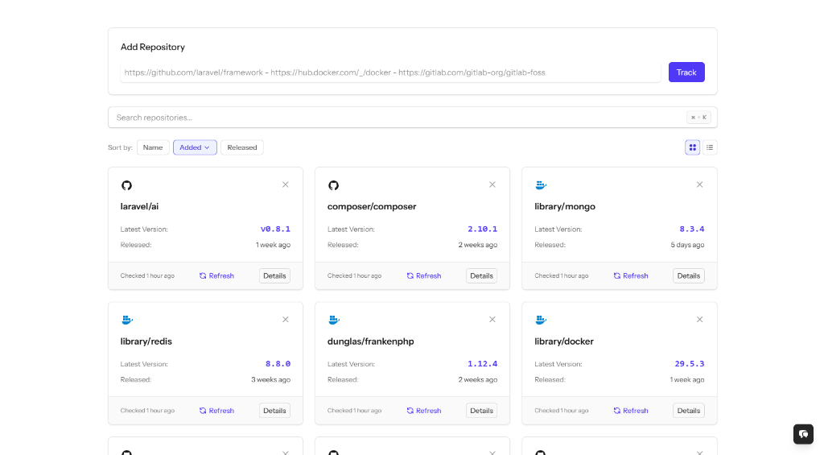Viewport: 824px width, 455px height.
Task: Click the Docker icon on library/redis
Action: tap(126, 320)
